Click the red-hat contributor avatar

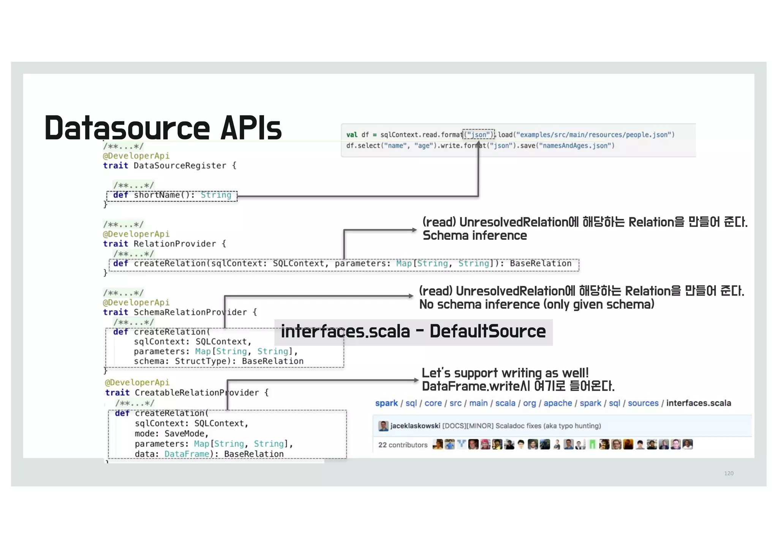485,444
